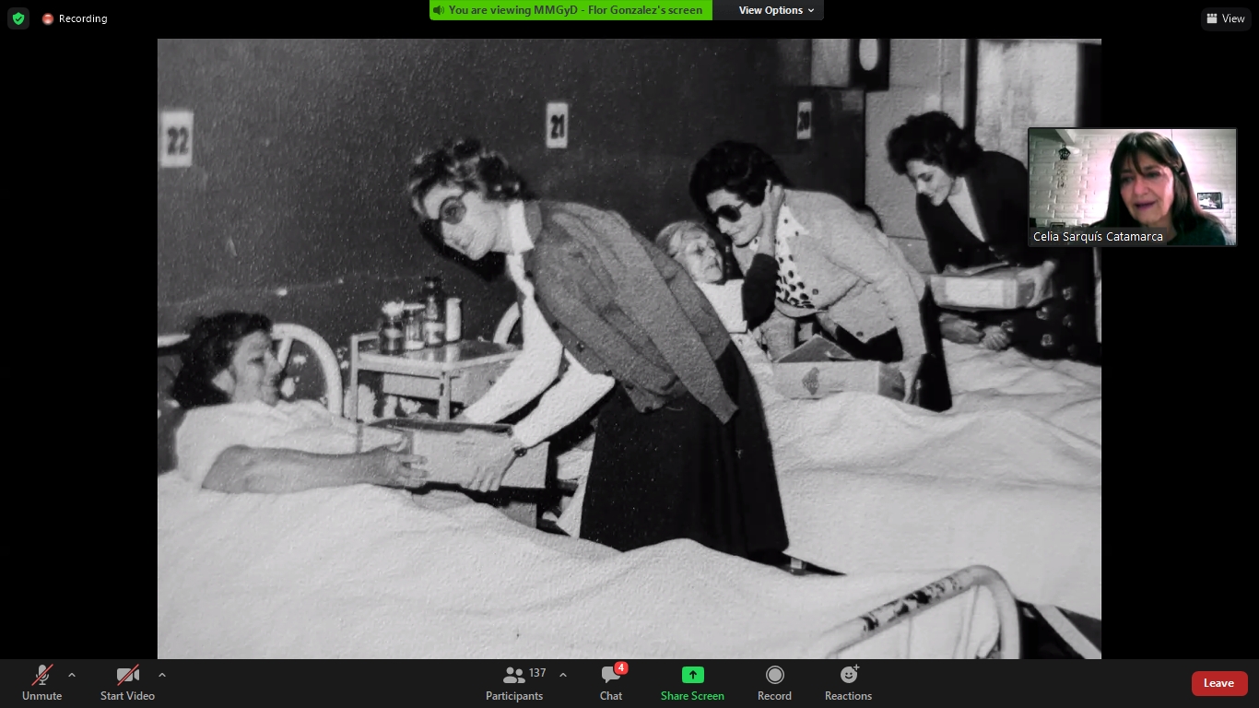Image resolution: width=1259 pixels, height=708 pixels.
Task: Switch layout using the View button
Action: 1226,18
